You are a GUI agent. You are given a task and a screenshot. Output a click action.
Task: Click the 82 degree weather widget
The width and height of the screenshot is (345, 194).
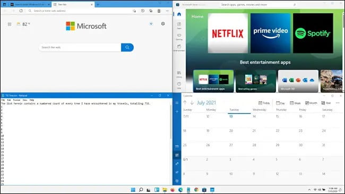click(x=23, y=24)
